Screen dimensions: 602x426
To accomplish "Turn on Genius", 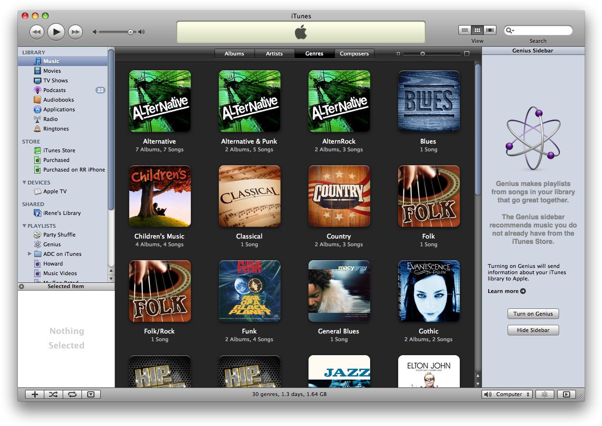I will (x=533, y=314).
